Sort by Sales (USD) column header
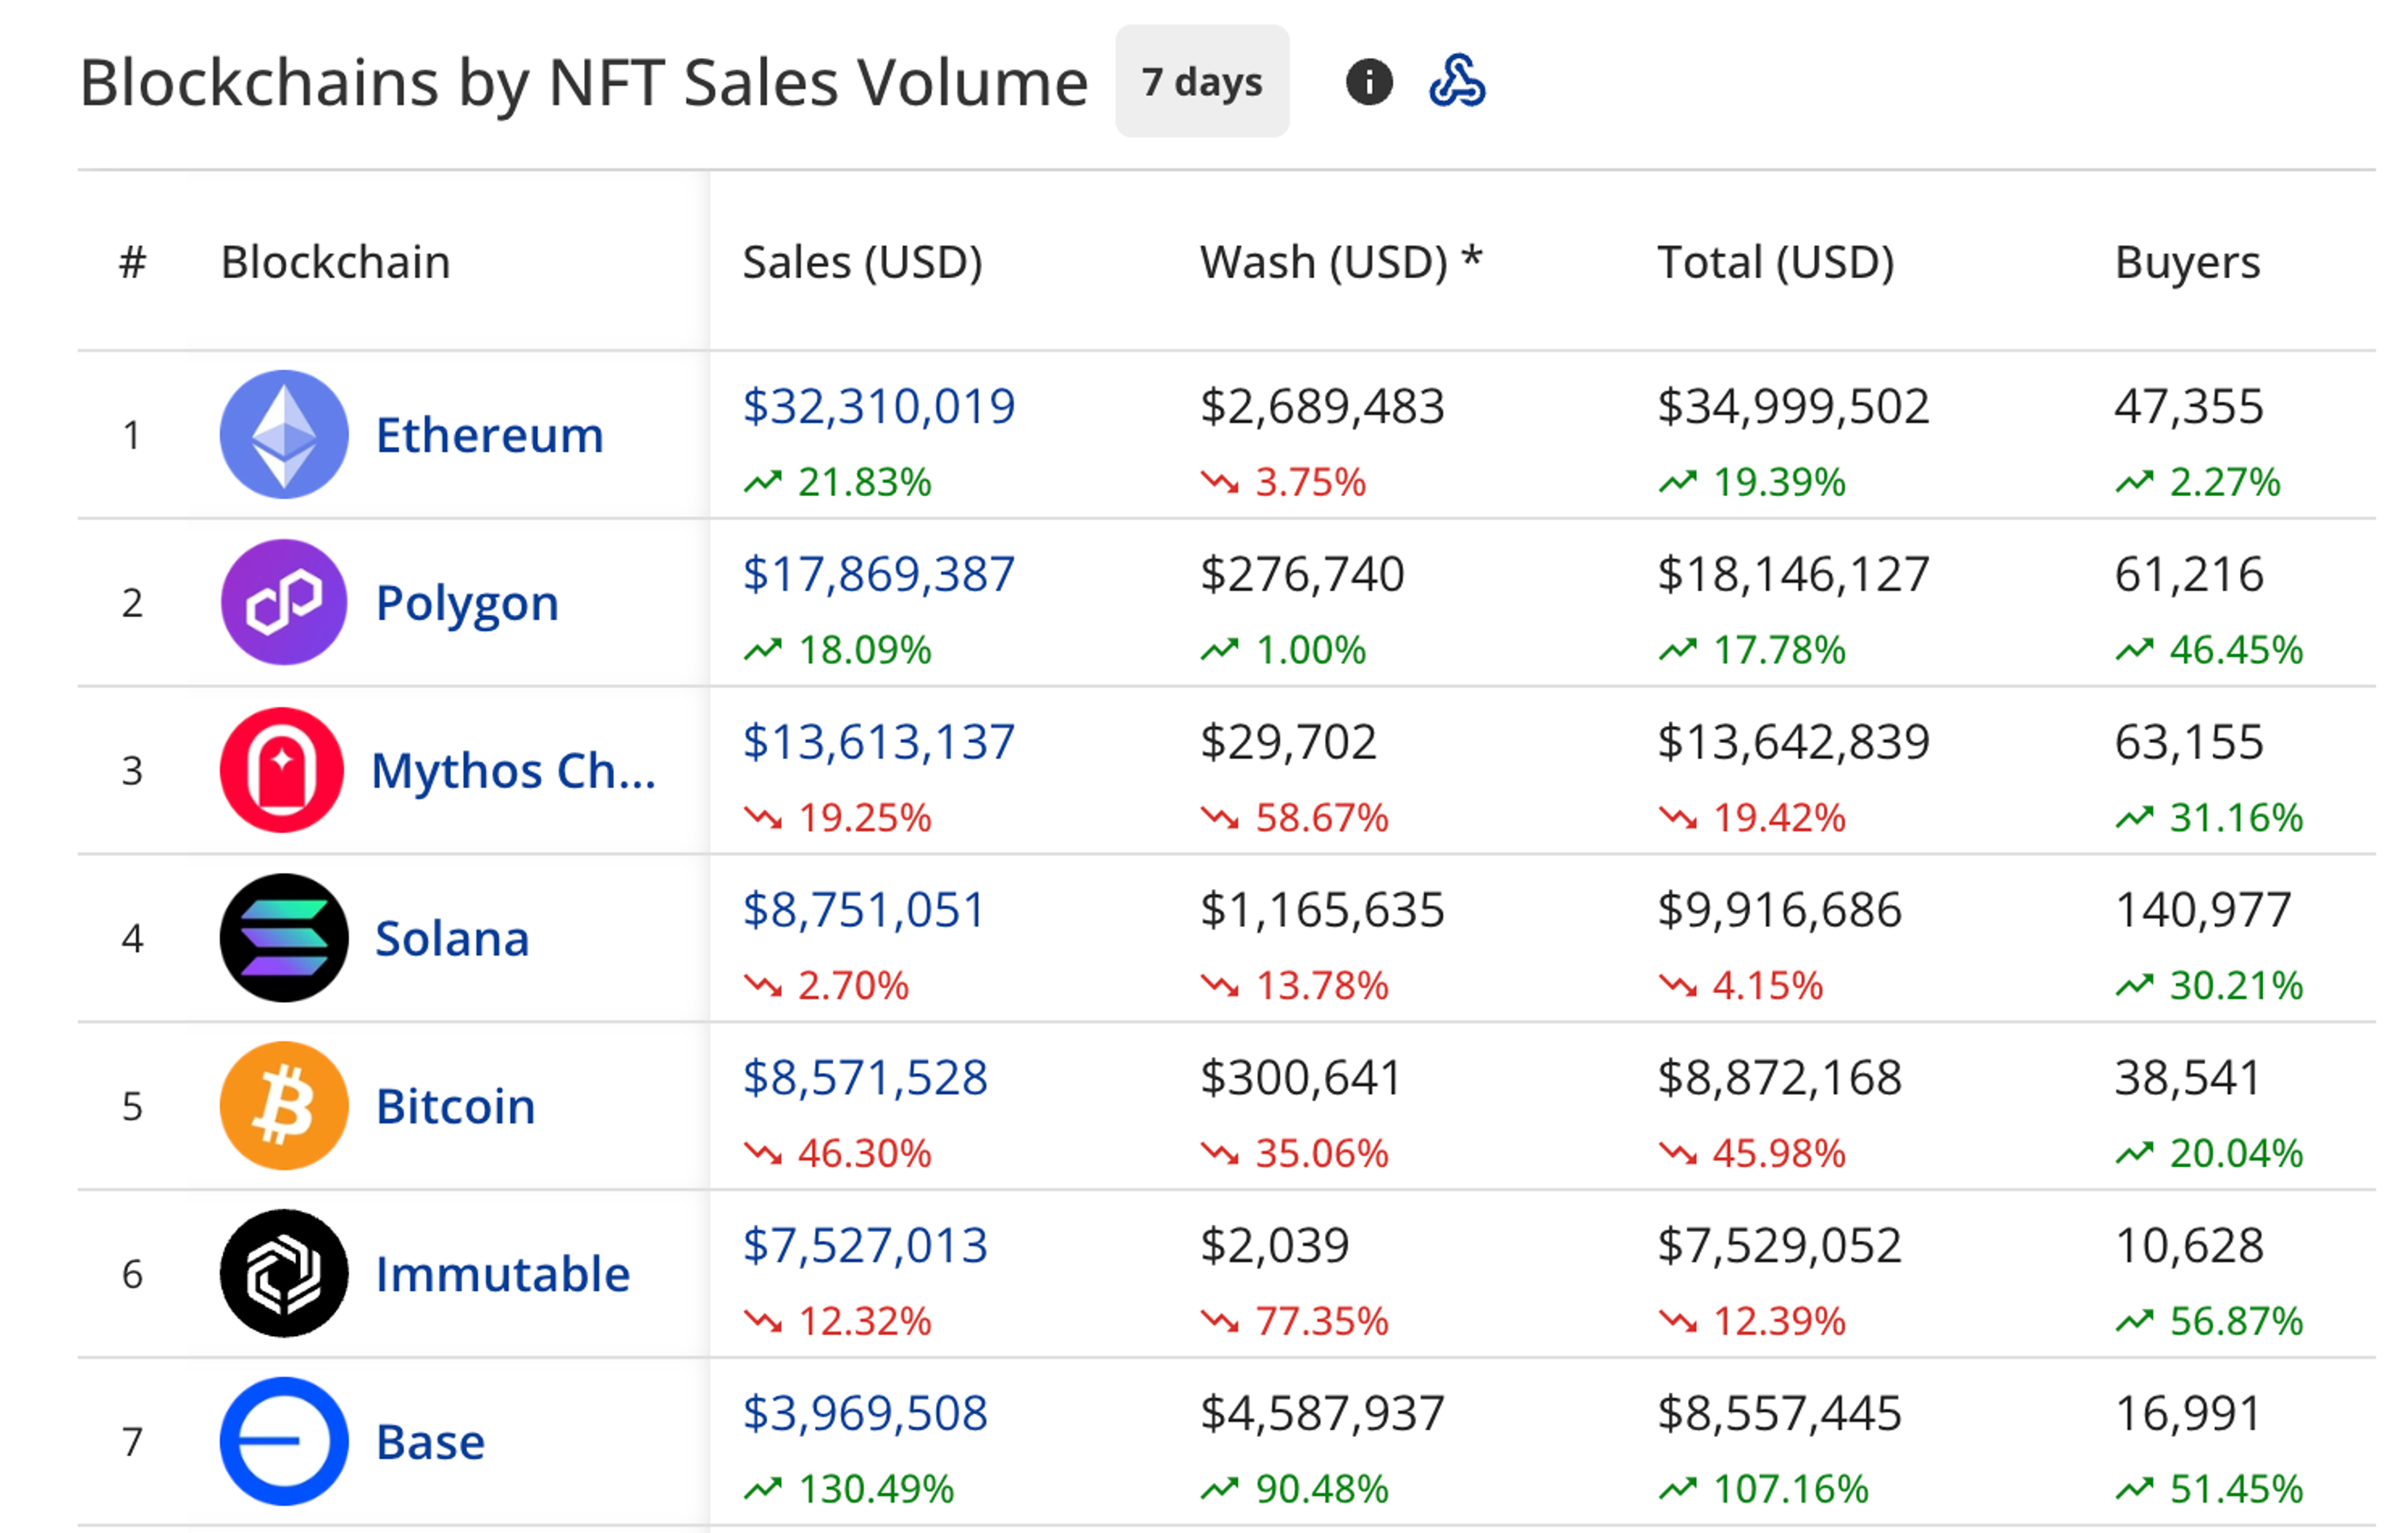Screen dimensions: 2408x1533 [x=862, y=262]
